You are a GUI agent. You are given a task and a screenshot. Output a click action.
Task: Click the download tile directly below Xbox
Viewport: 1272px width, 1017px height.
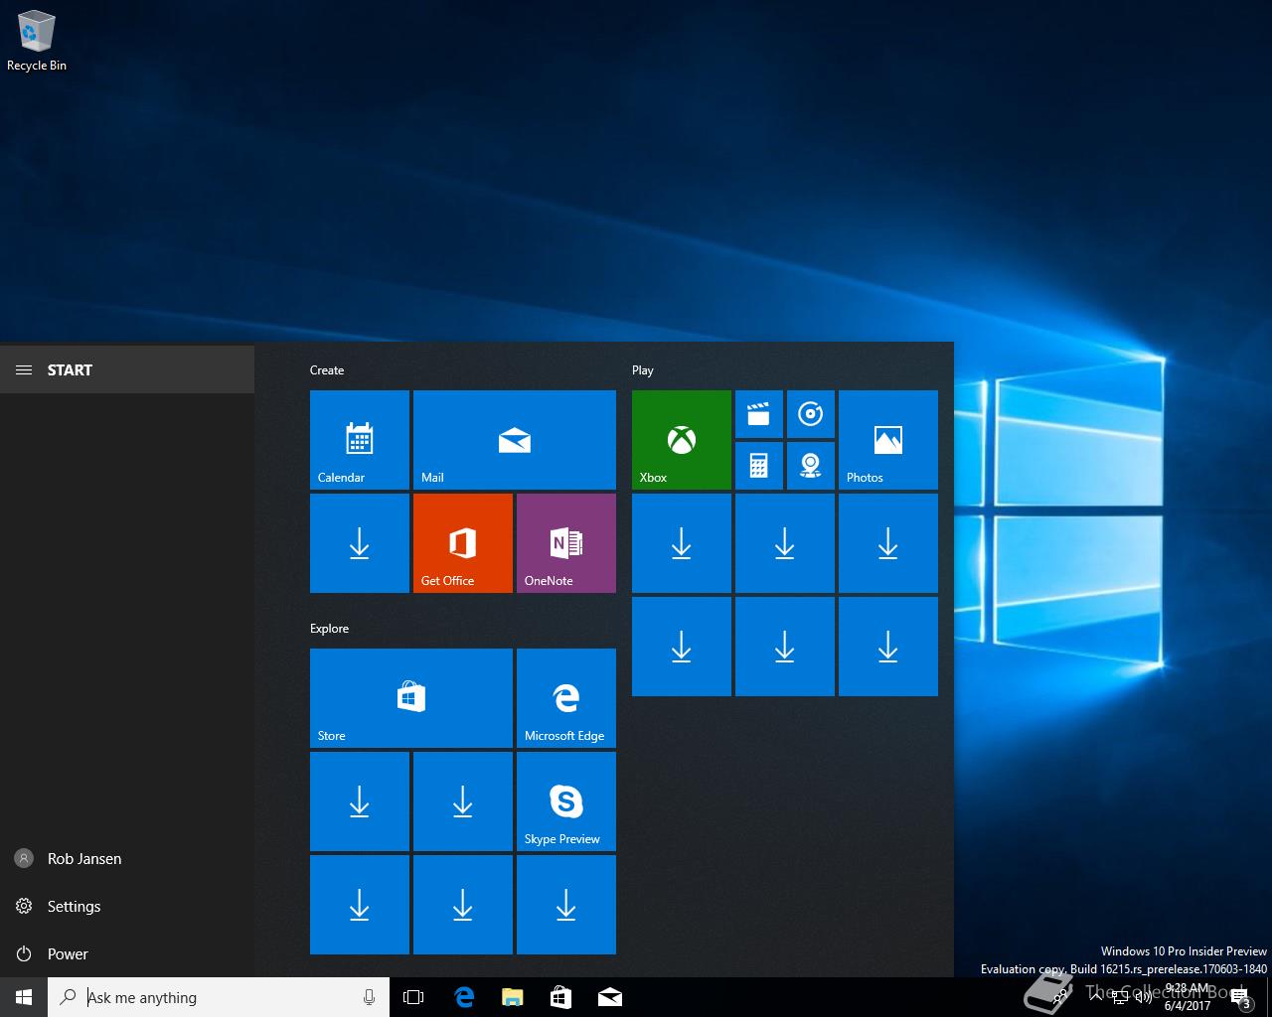click(682, 543)
